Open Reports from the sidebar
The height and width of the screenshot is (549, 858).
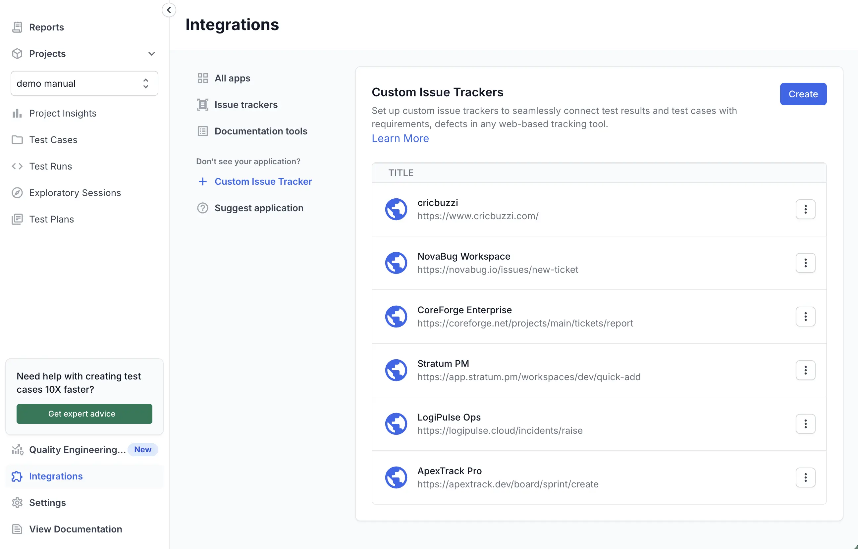pos(46,27)
